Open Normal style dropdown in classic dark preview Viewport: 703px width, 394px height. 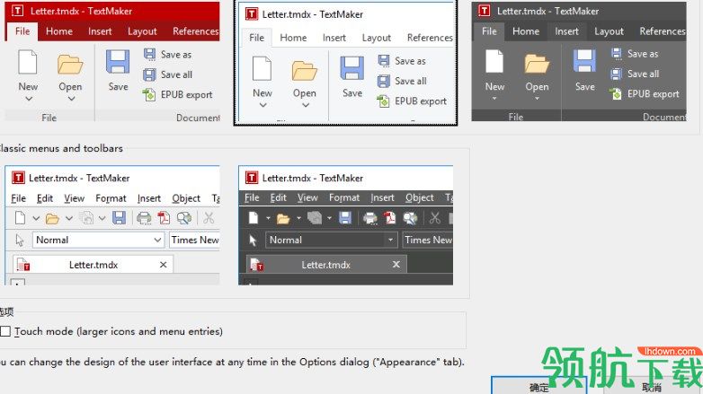click(x=390, y=240)
